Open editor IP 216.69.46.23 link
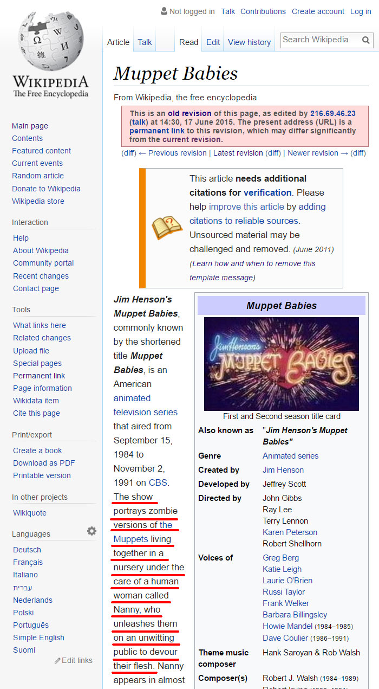The height and width of the screenshot is (689, 379). (x=332, y=113)
